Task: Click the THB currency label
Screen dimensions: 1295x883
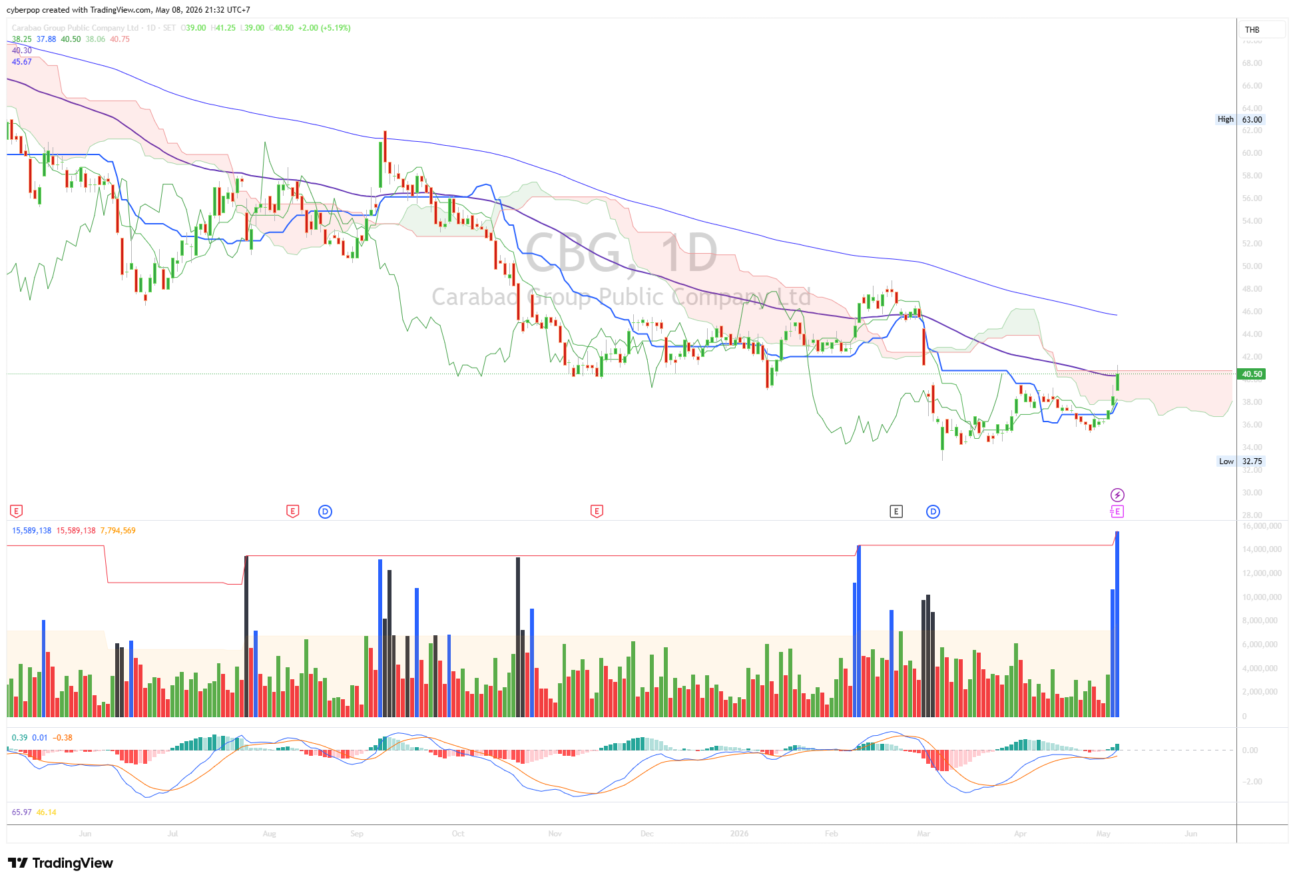Action: tap(1252, 30)
